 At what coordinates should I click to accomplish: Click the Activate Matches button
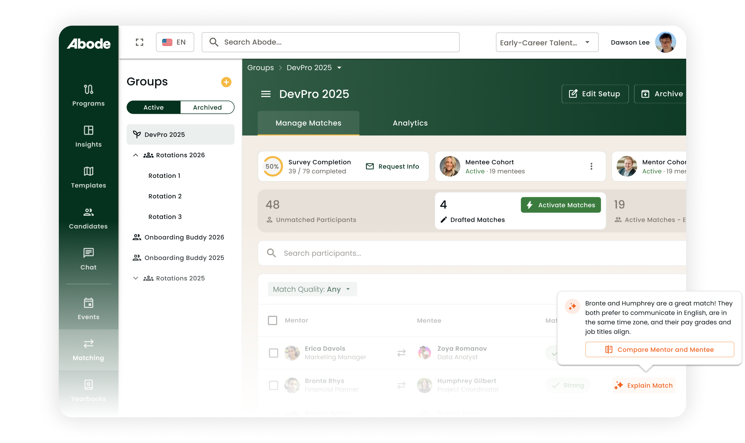561,205
